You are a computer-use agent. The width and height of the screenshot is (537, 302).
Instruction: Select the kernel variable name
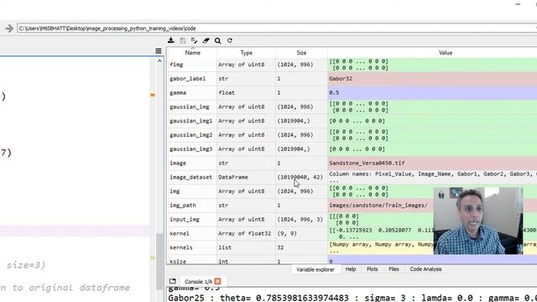click(180, 233)
